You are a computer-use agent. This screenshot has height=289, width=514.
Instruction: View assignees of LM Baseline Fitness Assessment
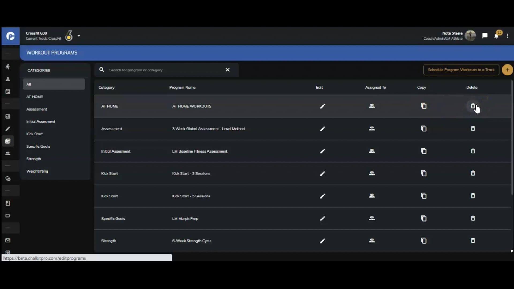[372, 151]
